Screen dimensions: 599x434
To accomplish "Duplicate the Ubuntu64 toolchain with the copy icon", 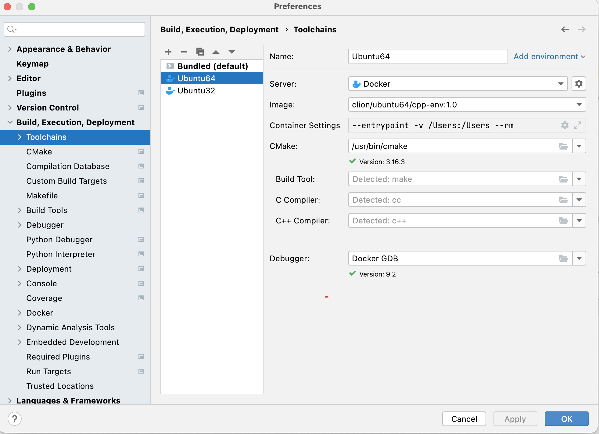I will coord(200,52).
